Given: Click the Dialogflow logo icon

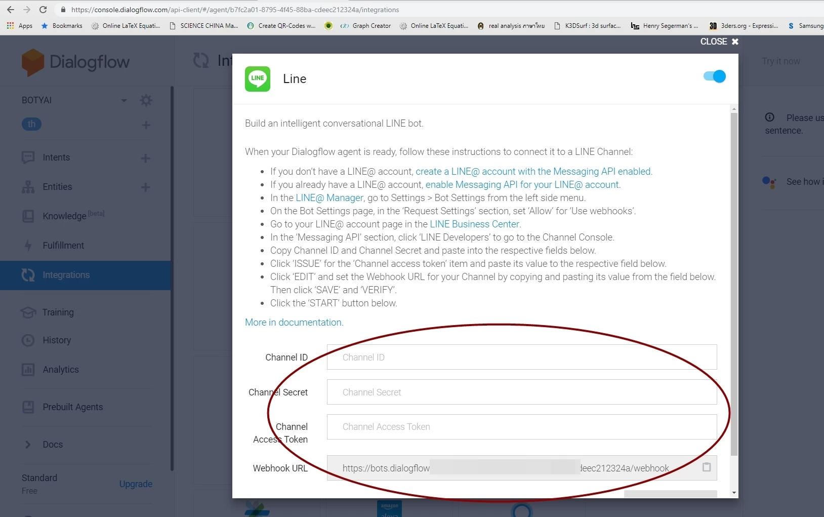Looking at the screenshot, I should tap(33, 62).
